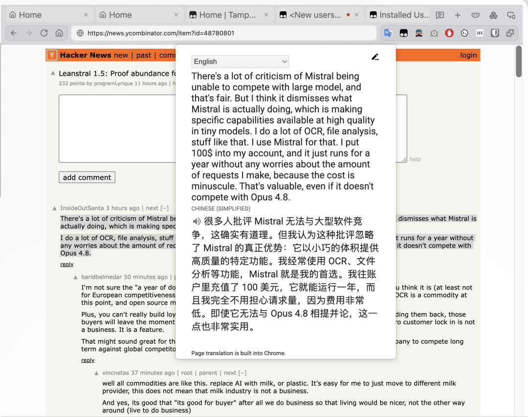The image size is (528, 417).
Task: Upvote vincnetas's comment
Action: tap(97, 373)
